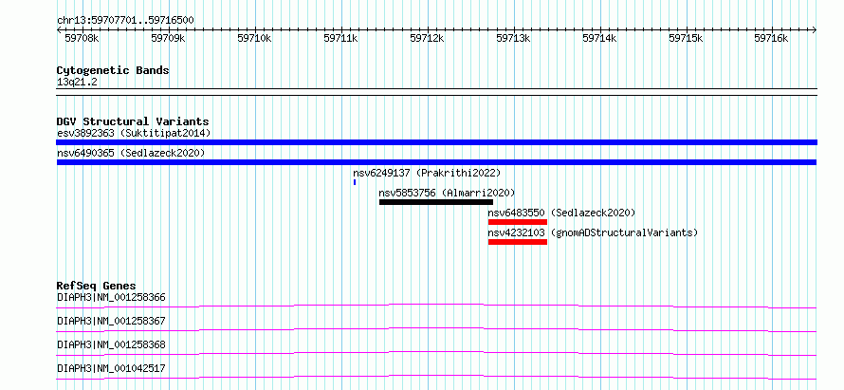The width and height of the screenshot is (844, 390).
Task: Click the RefSeq Genes track title
Action: click(x=97, y=286)
